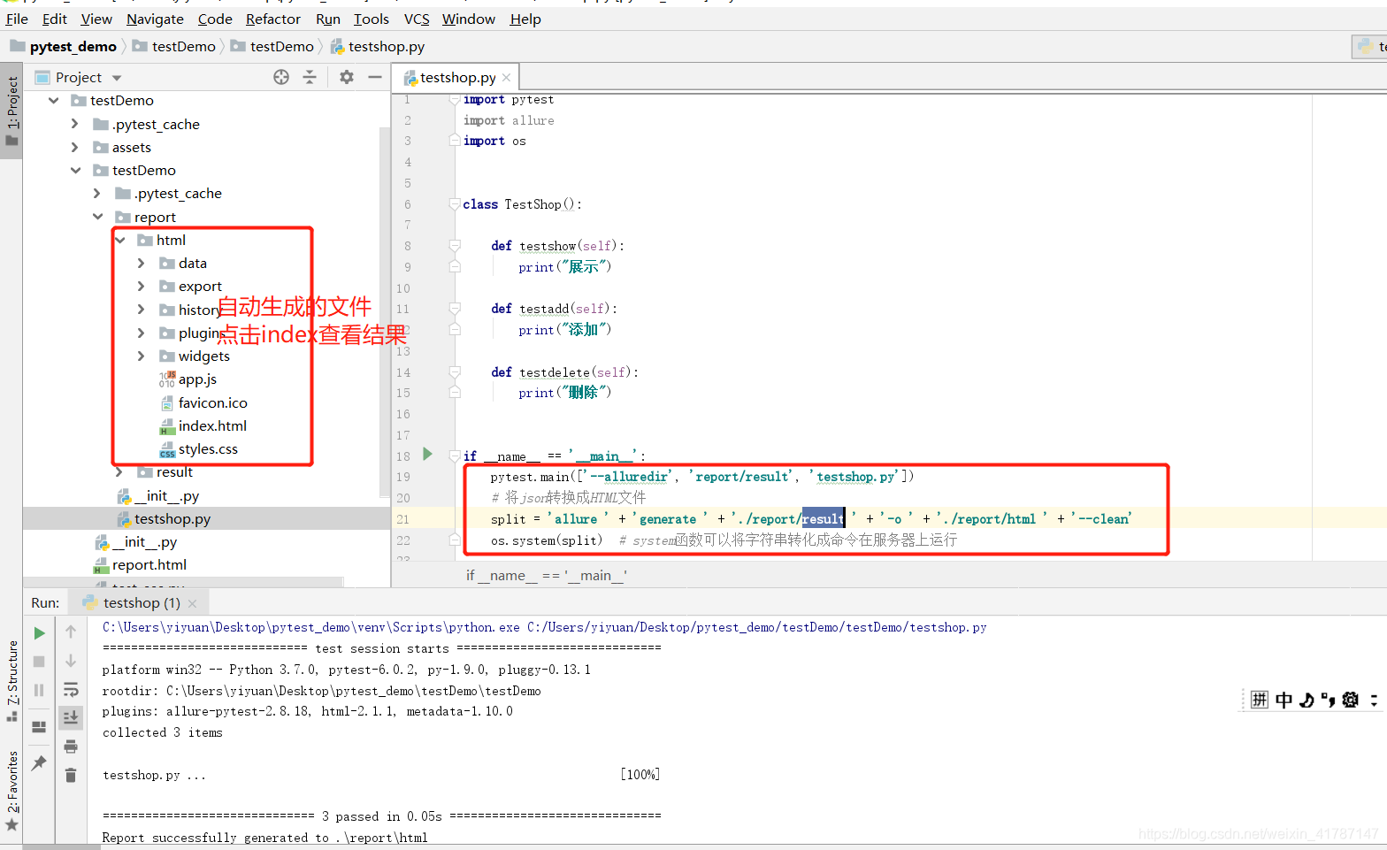Image resolution: width=1387 pixels, height=850 pixels.
Task: Click the Project tree horizontal scrollbar
Action: [184, 582]
